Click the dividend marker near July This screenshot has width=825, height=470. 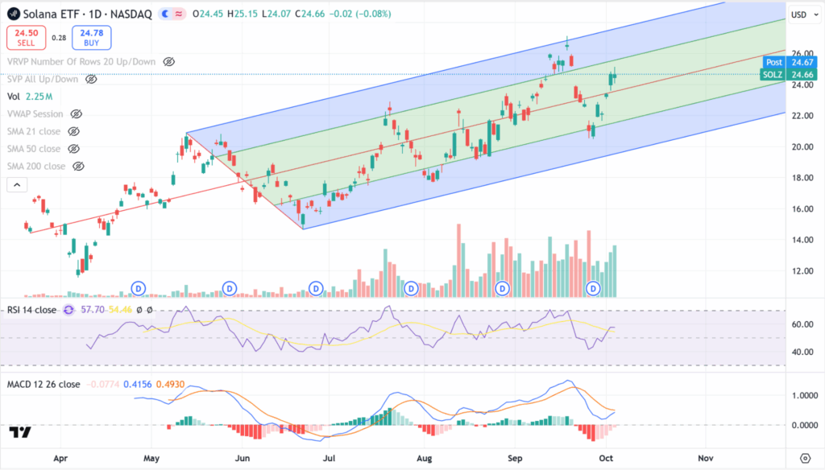pyautogui.click(x=316, y=288)
